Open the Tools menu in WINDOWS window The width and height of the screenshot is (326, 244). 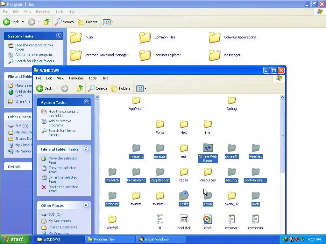tap(93, 78)
